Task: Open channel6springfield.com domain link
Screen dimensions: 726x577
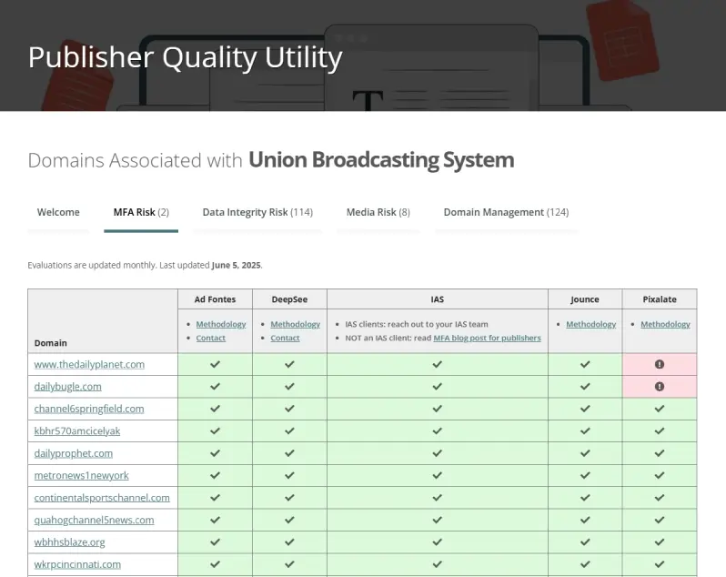Action: [89, 409]
